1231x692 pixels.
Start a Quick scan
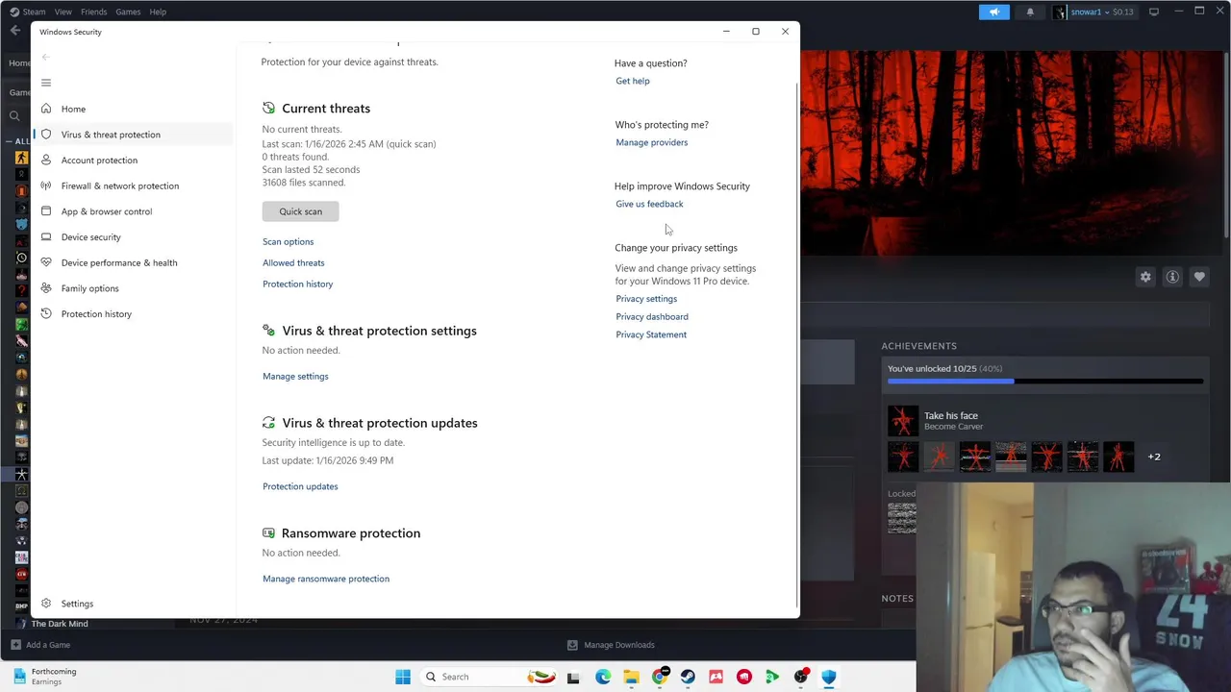pos(300,211)
